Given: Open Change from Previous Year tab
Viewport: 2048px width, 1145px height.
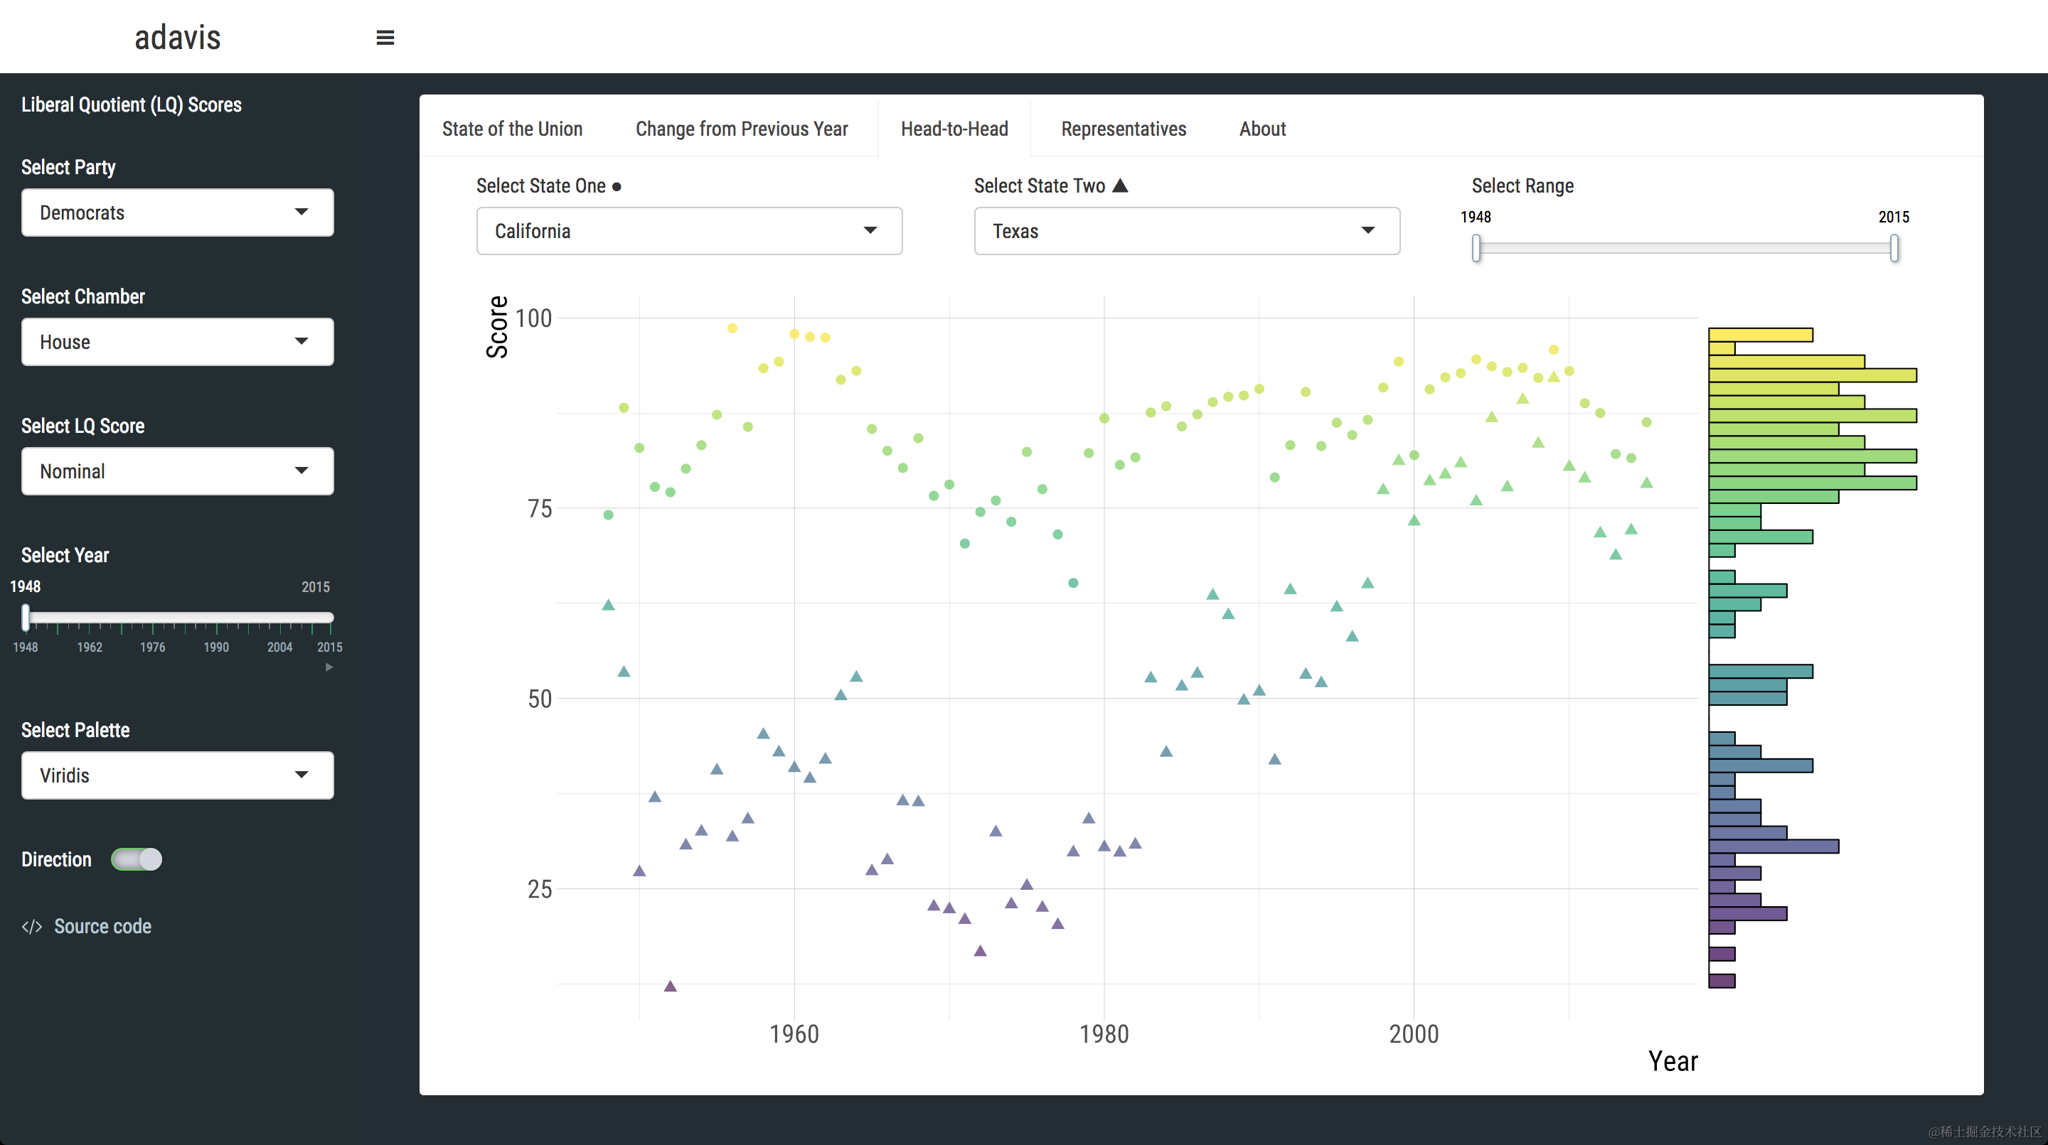Looking at the screenshot, I should click(x=741, y=129).
